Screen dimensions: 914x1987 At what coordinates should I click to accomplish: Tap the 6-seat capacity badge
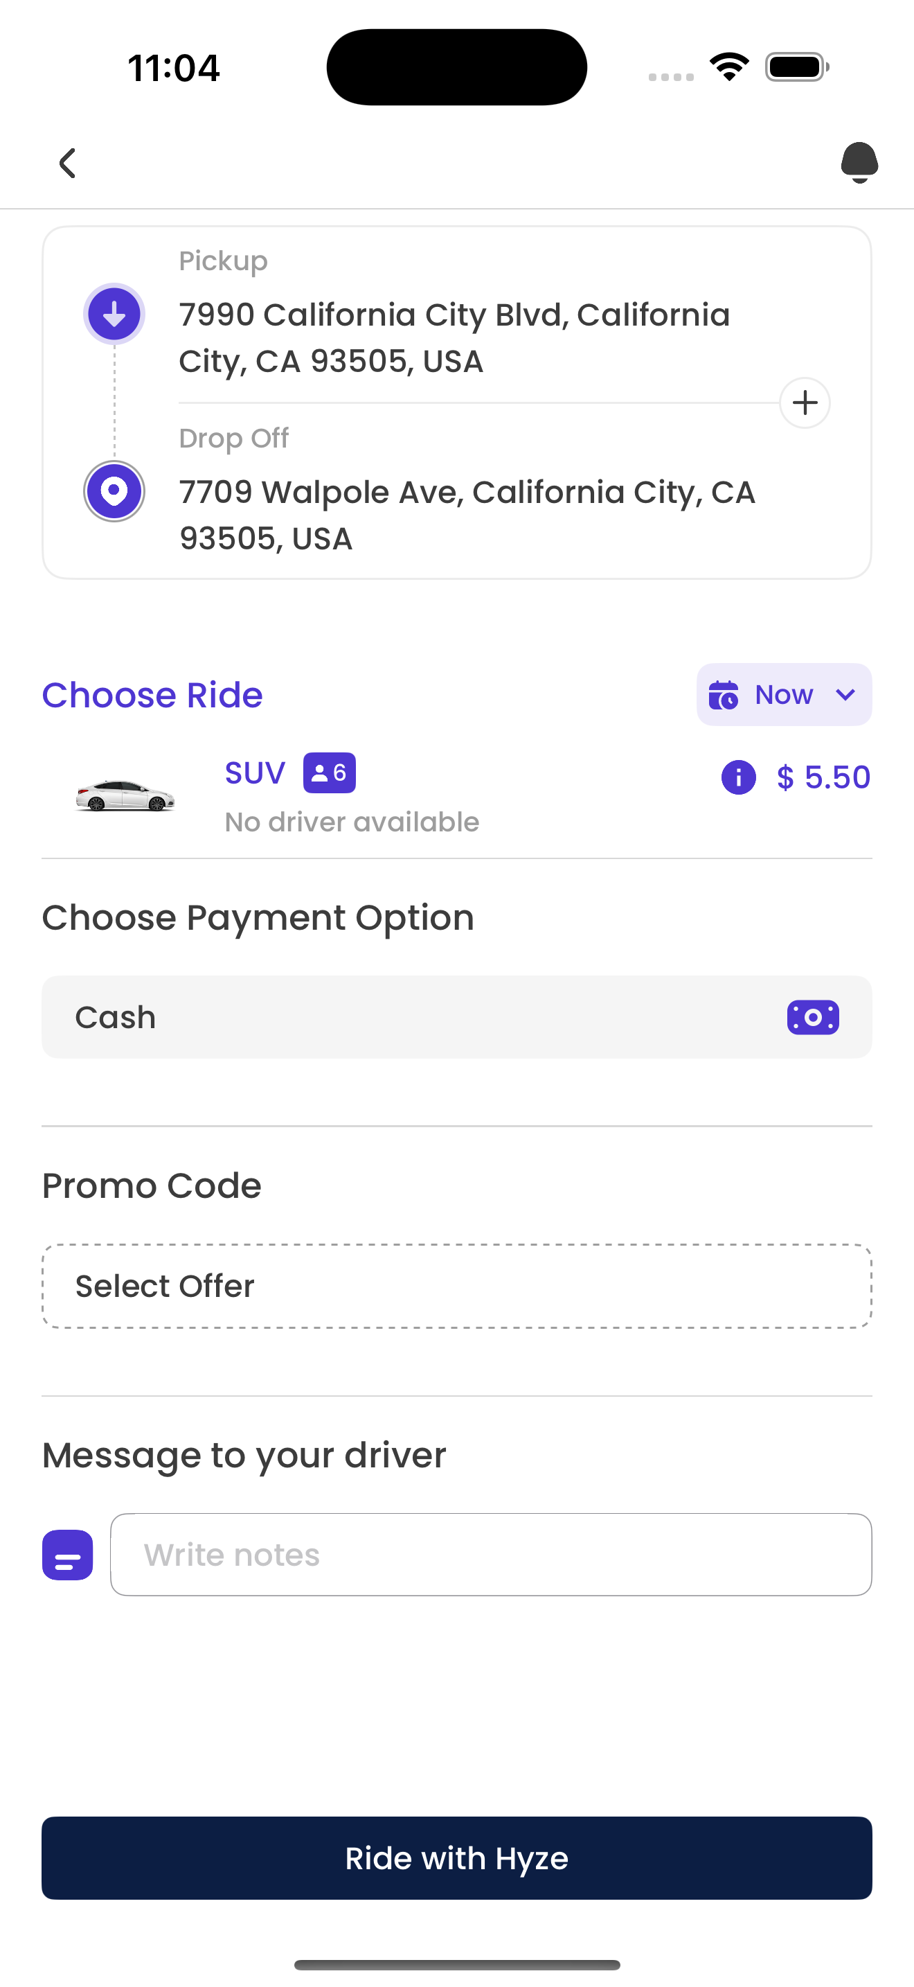[329, 773]
